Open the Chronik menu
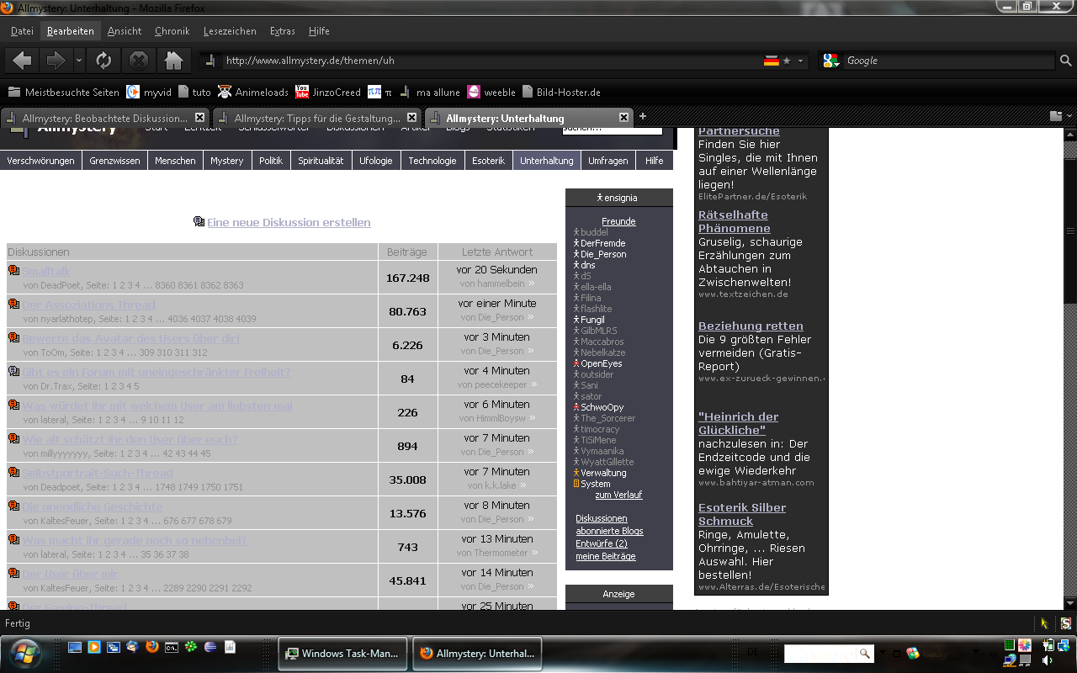This screenshot has height=673, width=1077. pos(172,31)
